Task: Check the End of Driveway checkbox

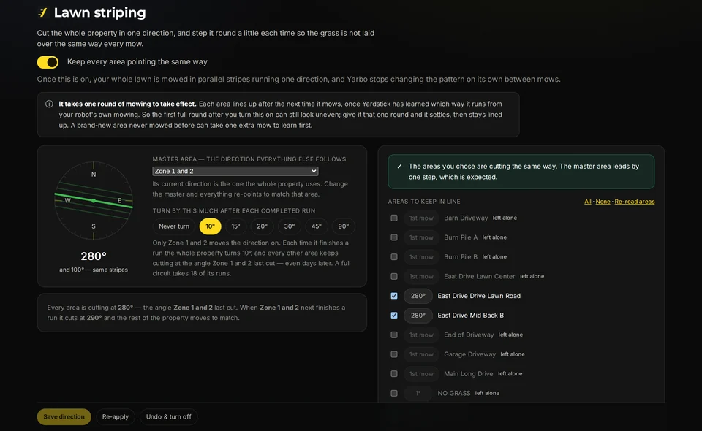Action: tap(394, 335)
